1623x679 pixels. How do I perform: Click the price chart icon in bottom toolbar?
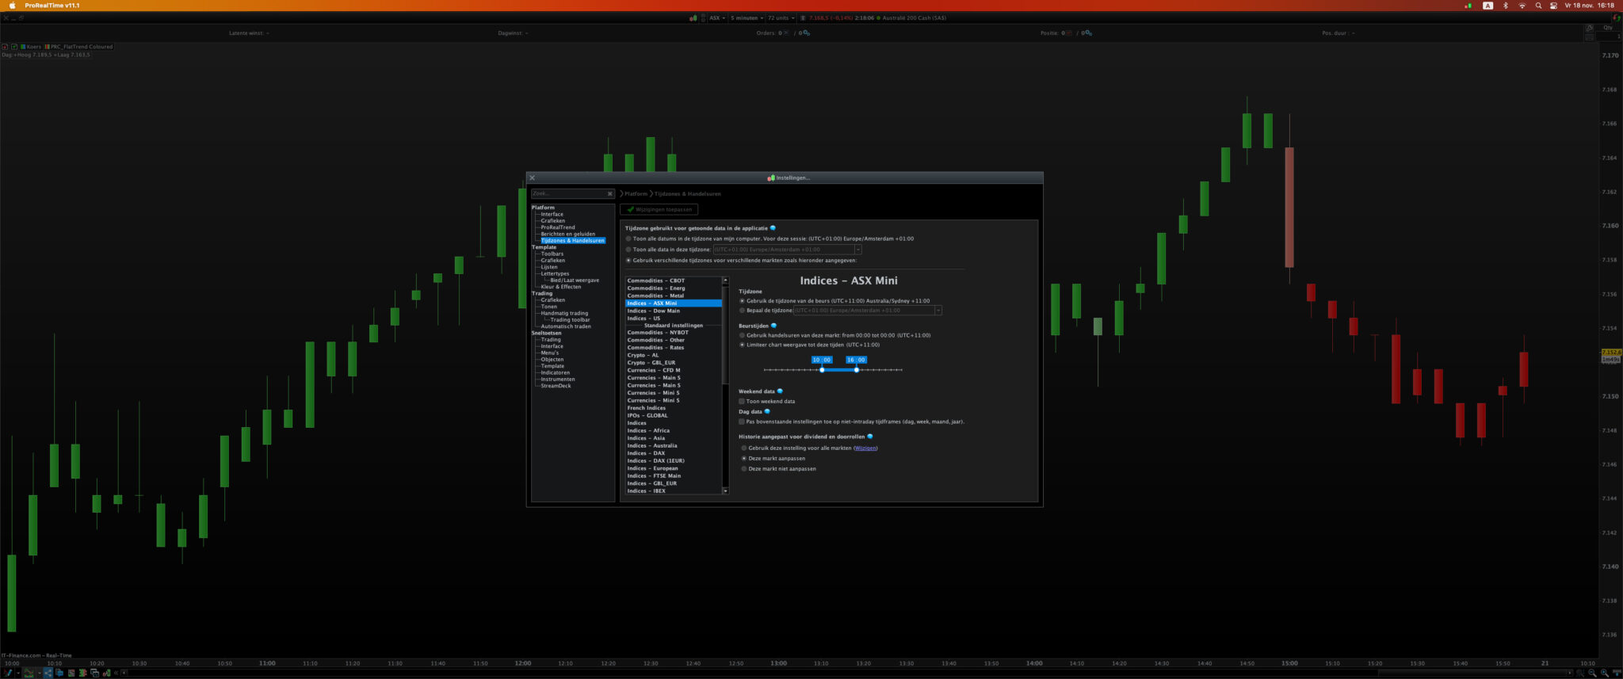pyautogui.click(x=29, y=673)
